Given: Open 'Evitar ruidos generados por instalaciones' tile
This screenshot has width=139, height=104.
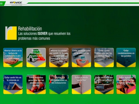Looking at the screenshot, I should (x=104, y=57).
